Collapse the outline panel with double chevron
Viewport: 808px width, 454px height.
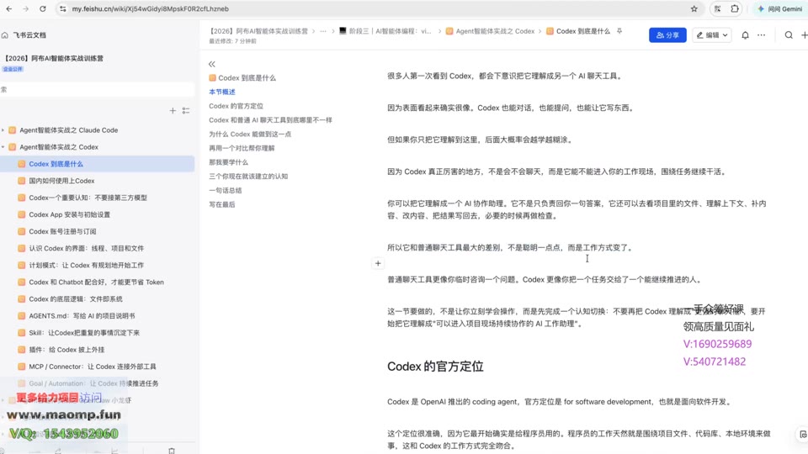(212, 64)
